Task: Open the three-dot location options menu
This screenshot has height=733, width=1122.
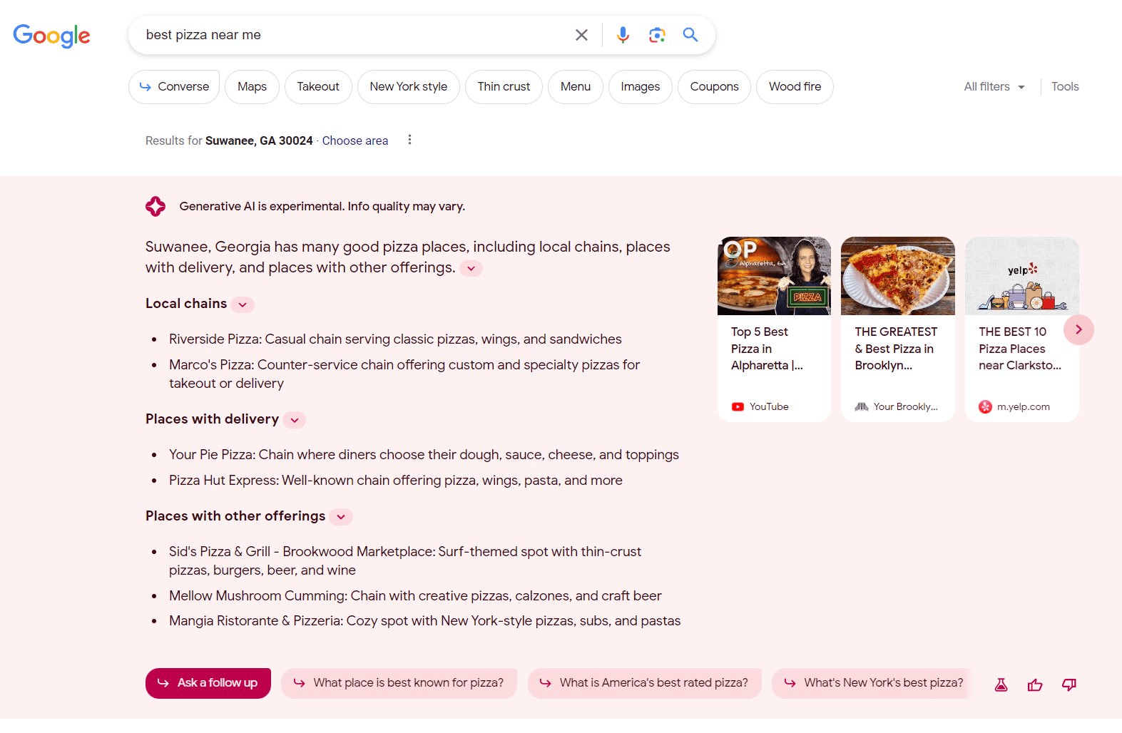Action: pyautogui.click(x=409, y=140)
